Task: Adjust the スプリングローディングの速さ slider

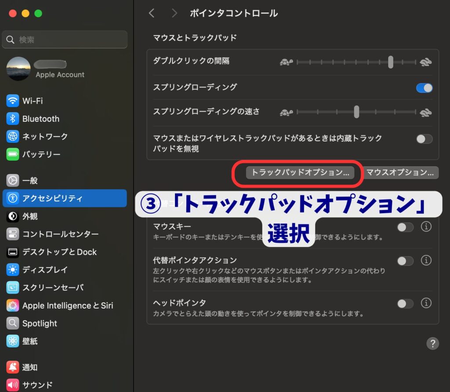Action: pyautogui.click(x=356, y=112)
